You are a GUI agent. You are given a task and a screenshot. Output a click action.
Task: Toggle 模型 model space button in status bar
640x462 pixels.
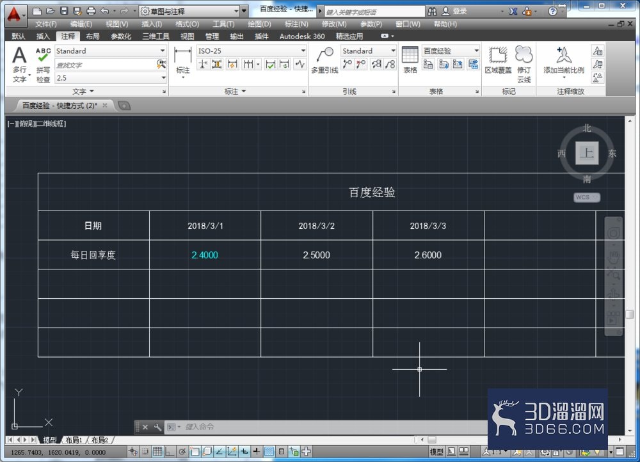pos(436,451)
